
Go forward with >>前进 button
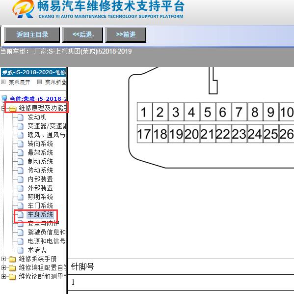126,35
